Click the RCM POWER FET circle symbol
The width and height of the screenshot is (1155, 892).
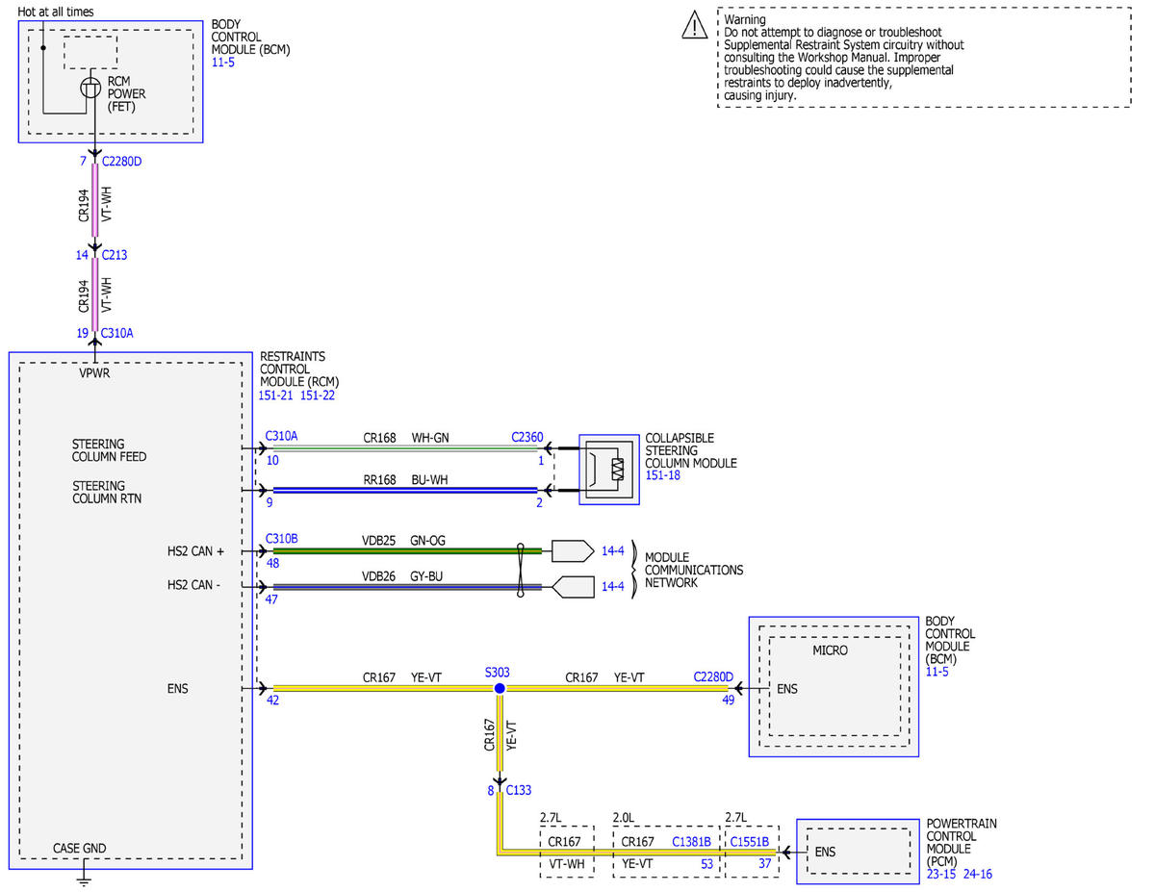point(90,89)
